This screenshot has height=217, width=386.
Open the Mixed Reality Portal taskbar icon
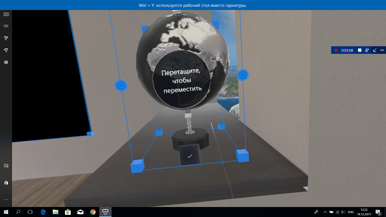tap(105, 212)
